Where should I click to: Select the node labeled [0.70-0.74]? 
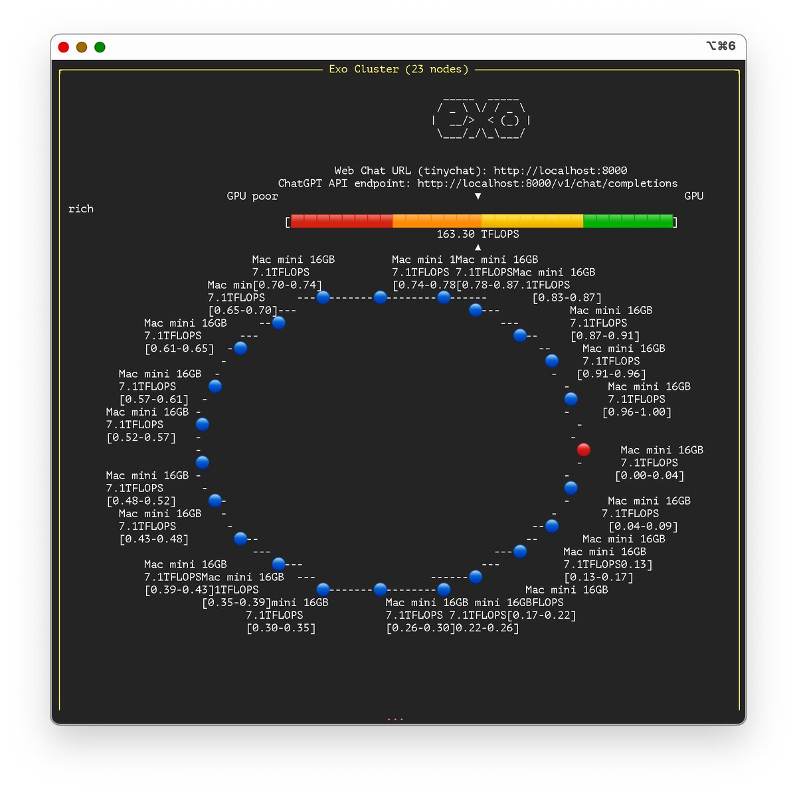coord(323,297)
